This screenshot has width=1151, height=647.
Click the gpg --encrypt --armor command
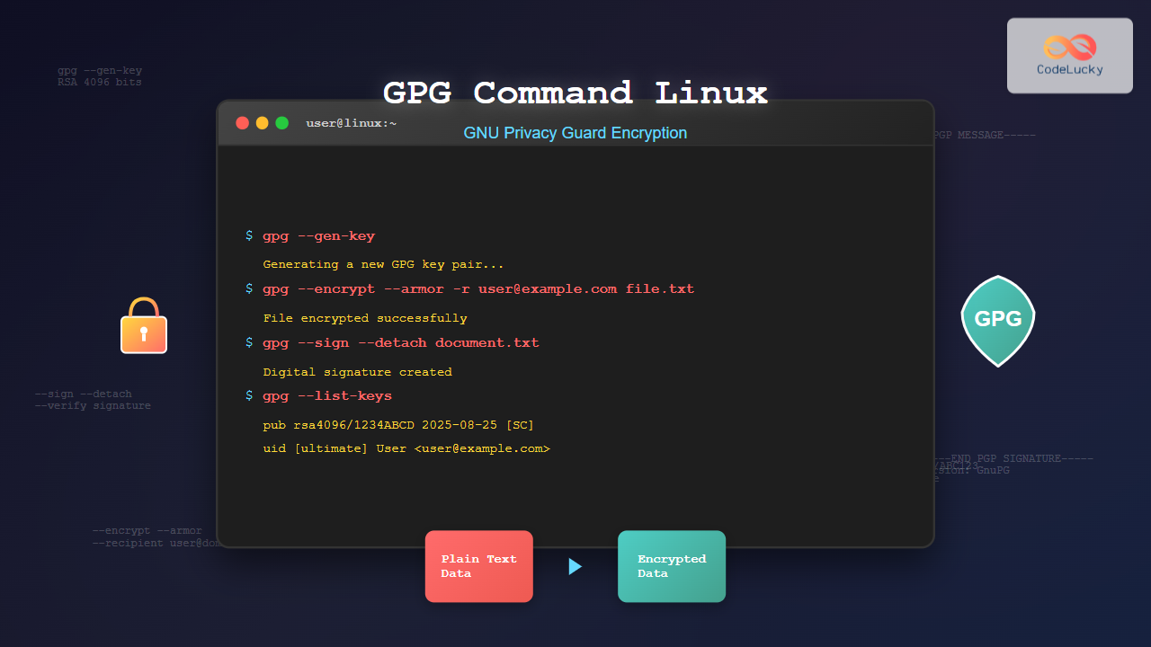pos(477,289)
